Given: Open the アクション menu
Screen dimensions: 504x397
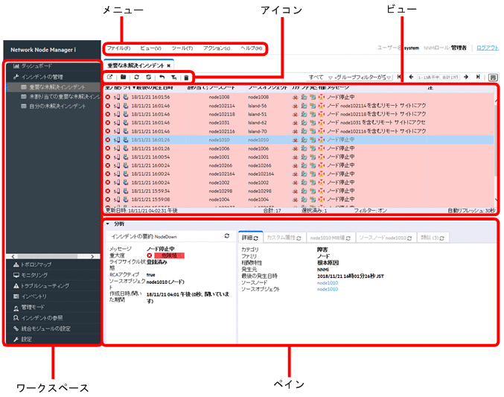Looking at the screenshot, I should [217, 48].
